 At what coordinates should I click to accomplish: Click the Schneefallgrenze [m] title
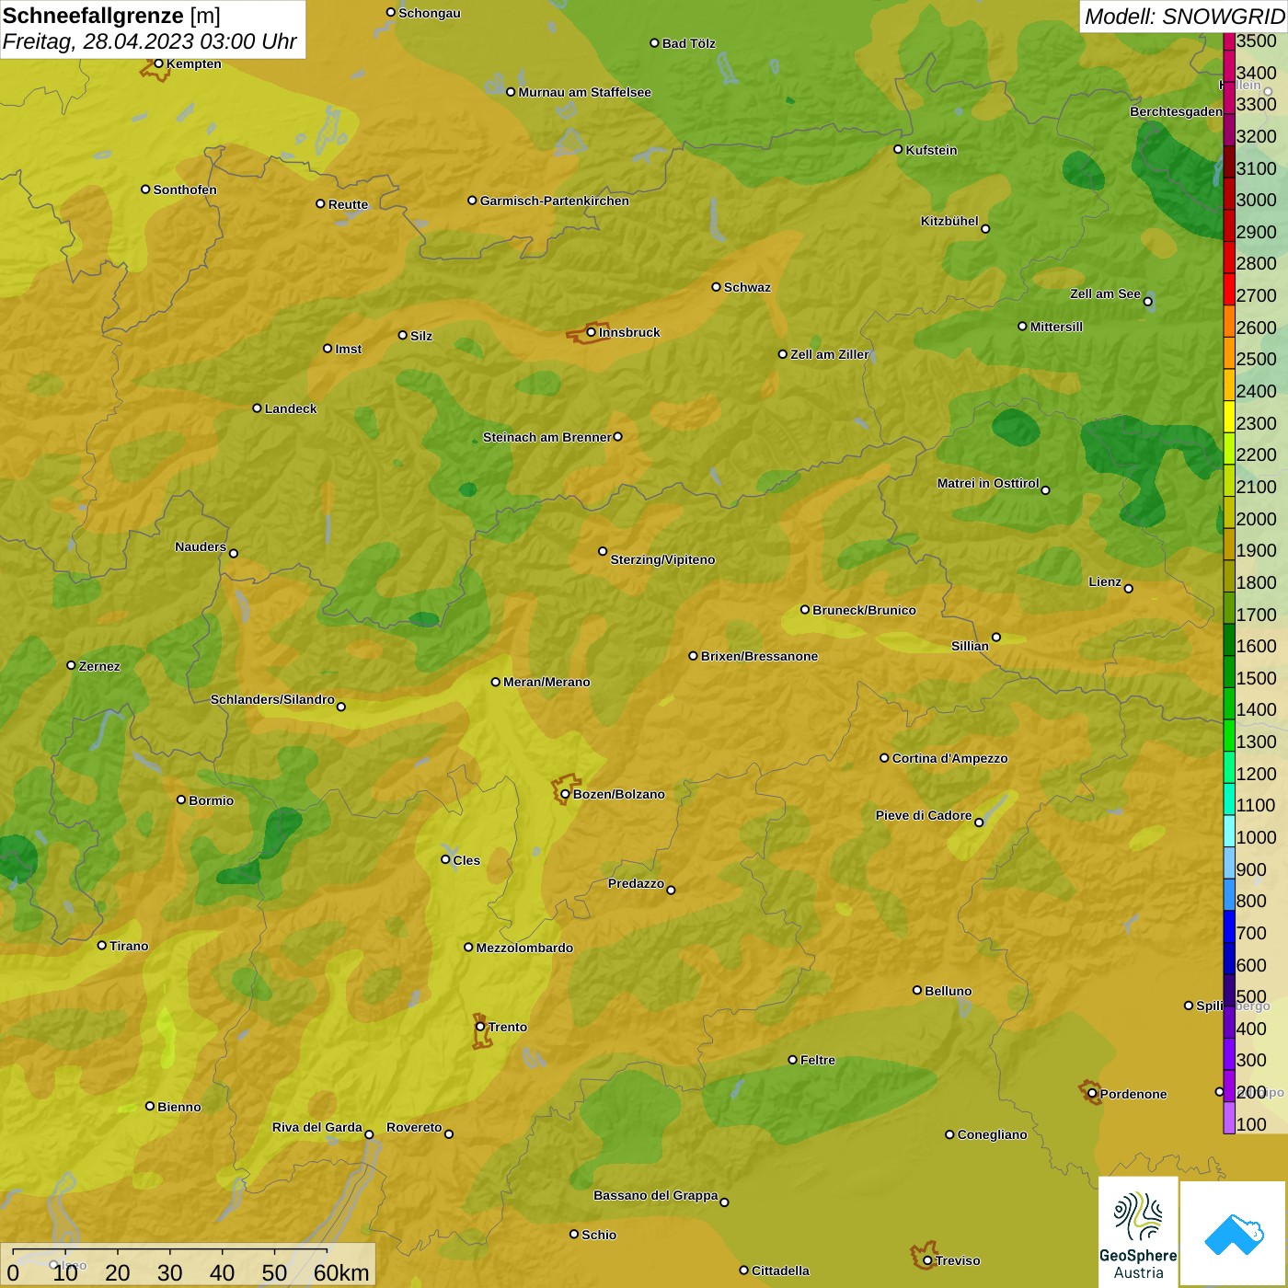pos(111,16)
